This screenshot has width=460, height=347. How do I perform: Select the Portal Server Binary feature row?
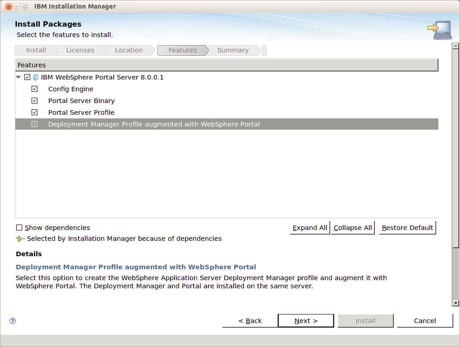pos(227,100)
